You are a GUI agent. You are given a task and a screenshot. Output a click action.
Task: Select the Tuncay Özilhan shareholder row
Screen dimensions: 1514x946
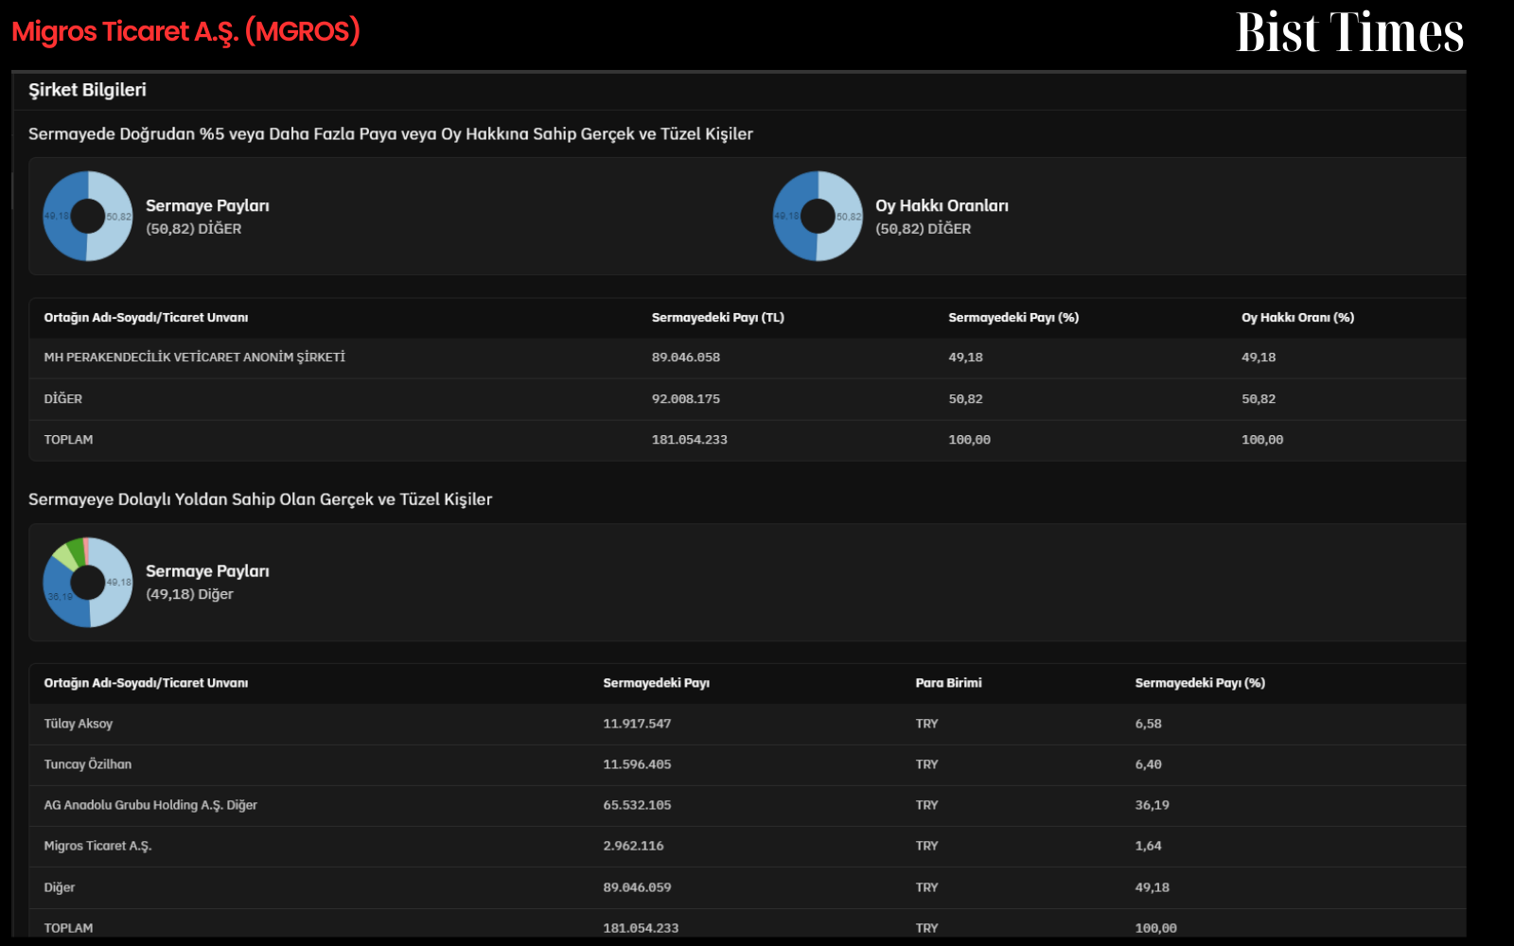(748, 764)
